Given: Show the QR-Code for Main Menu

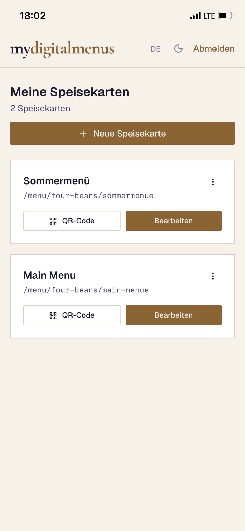Looking at the screenshot, I should click(x=72, y=315).
